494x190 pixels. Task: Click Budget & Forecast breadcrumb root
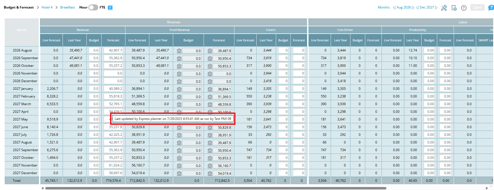pyautogui.click(x=19, y=7)
